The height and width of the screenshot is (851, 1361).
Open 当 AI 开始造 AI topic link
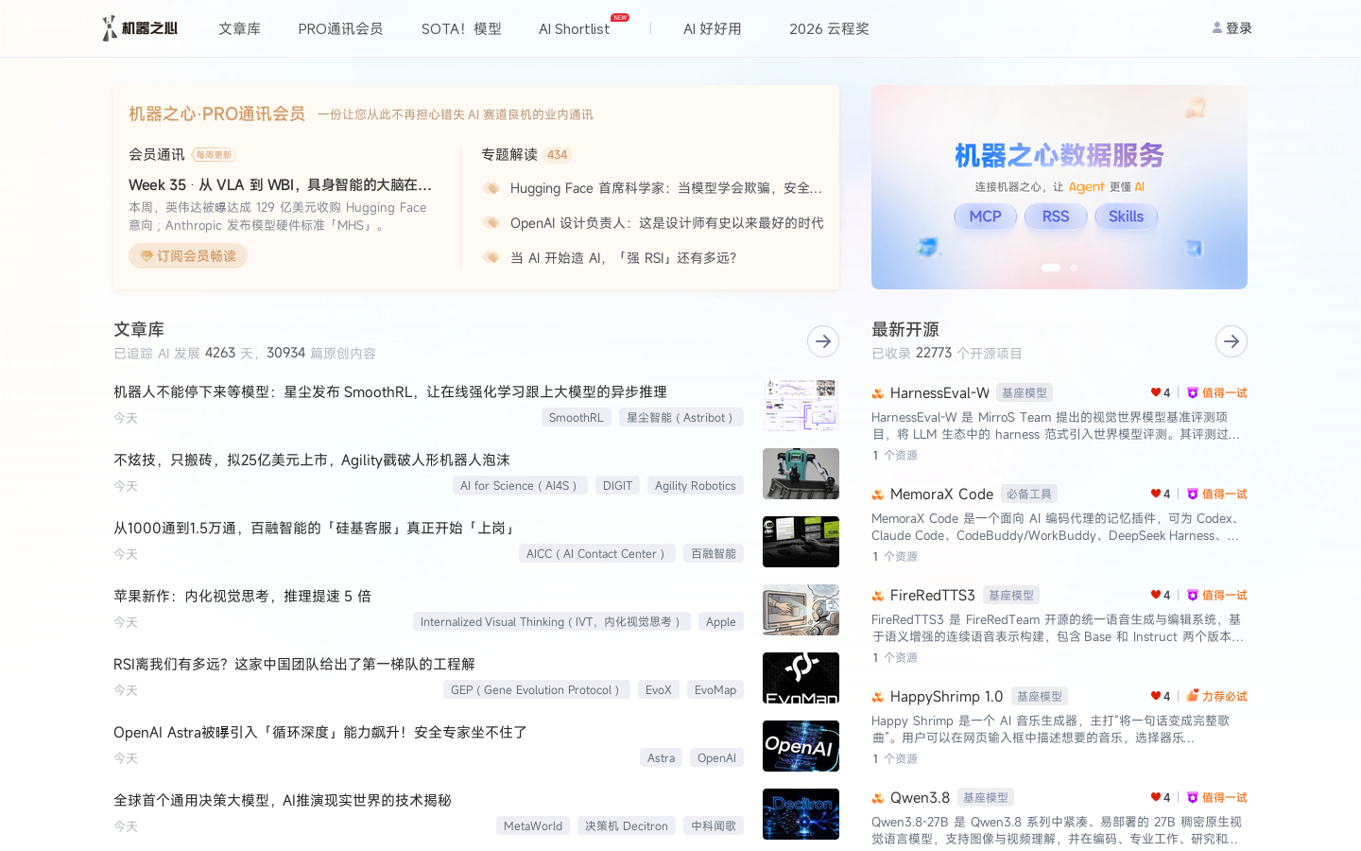[x=623, y=258]
